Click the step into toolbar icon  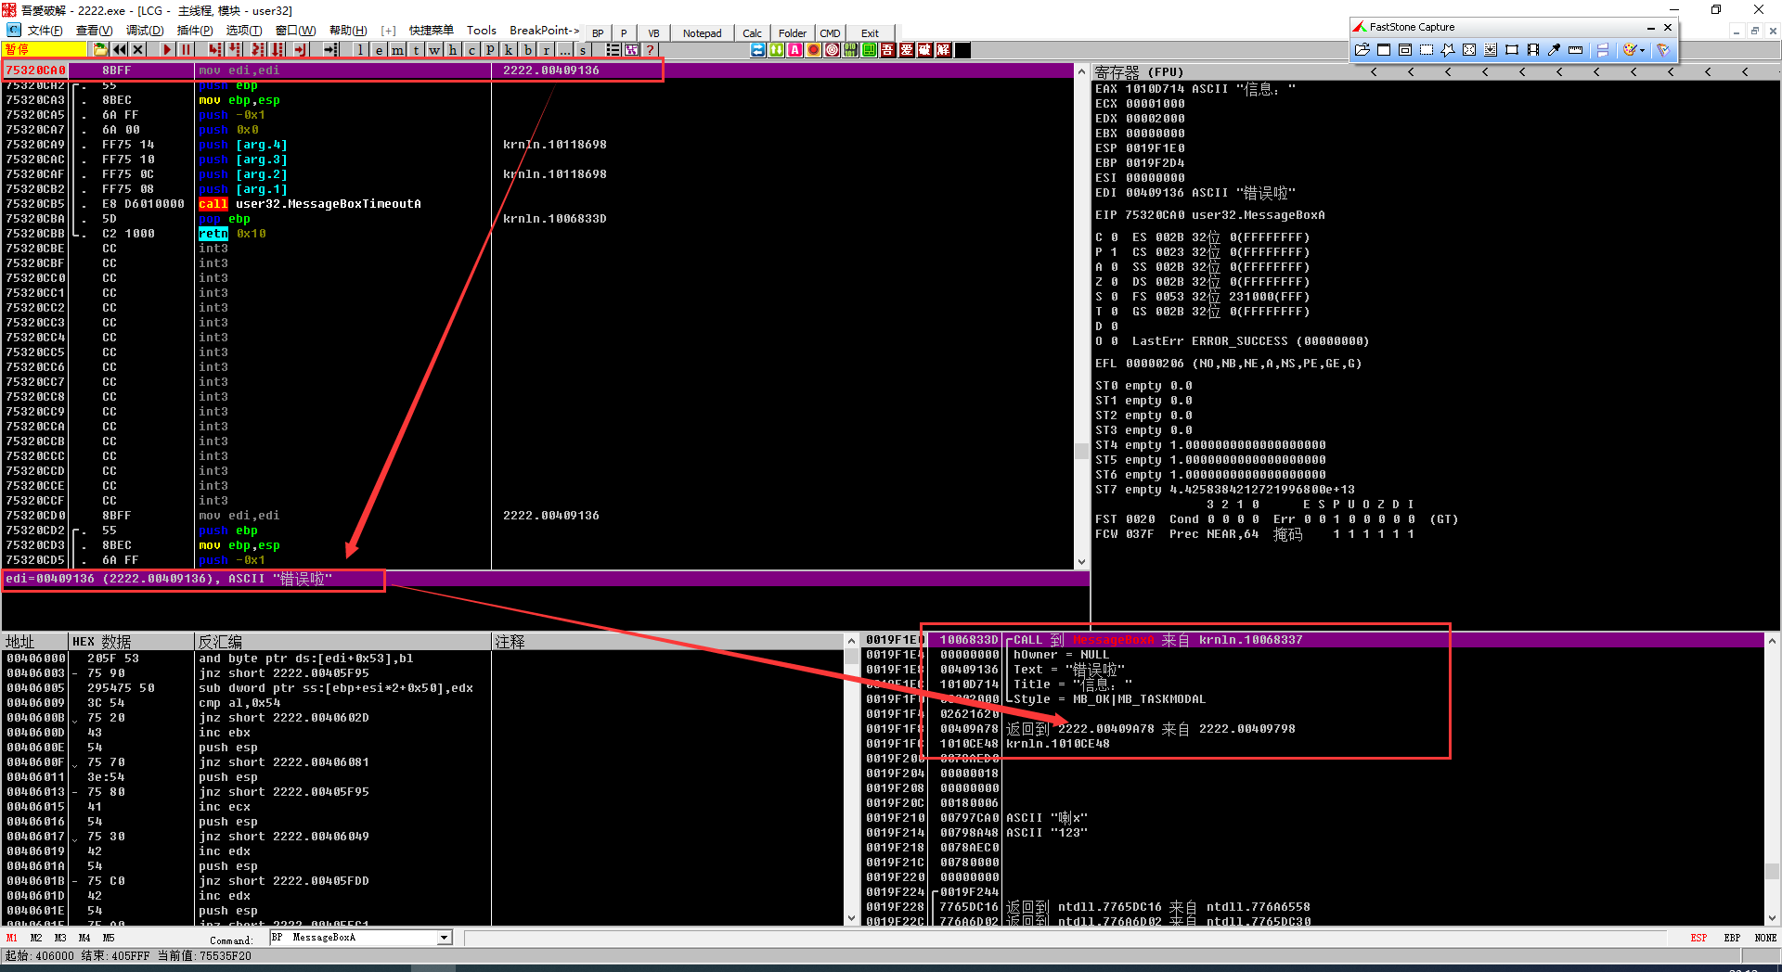pyautogui.click(x=214, y=49)
